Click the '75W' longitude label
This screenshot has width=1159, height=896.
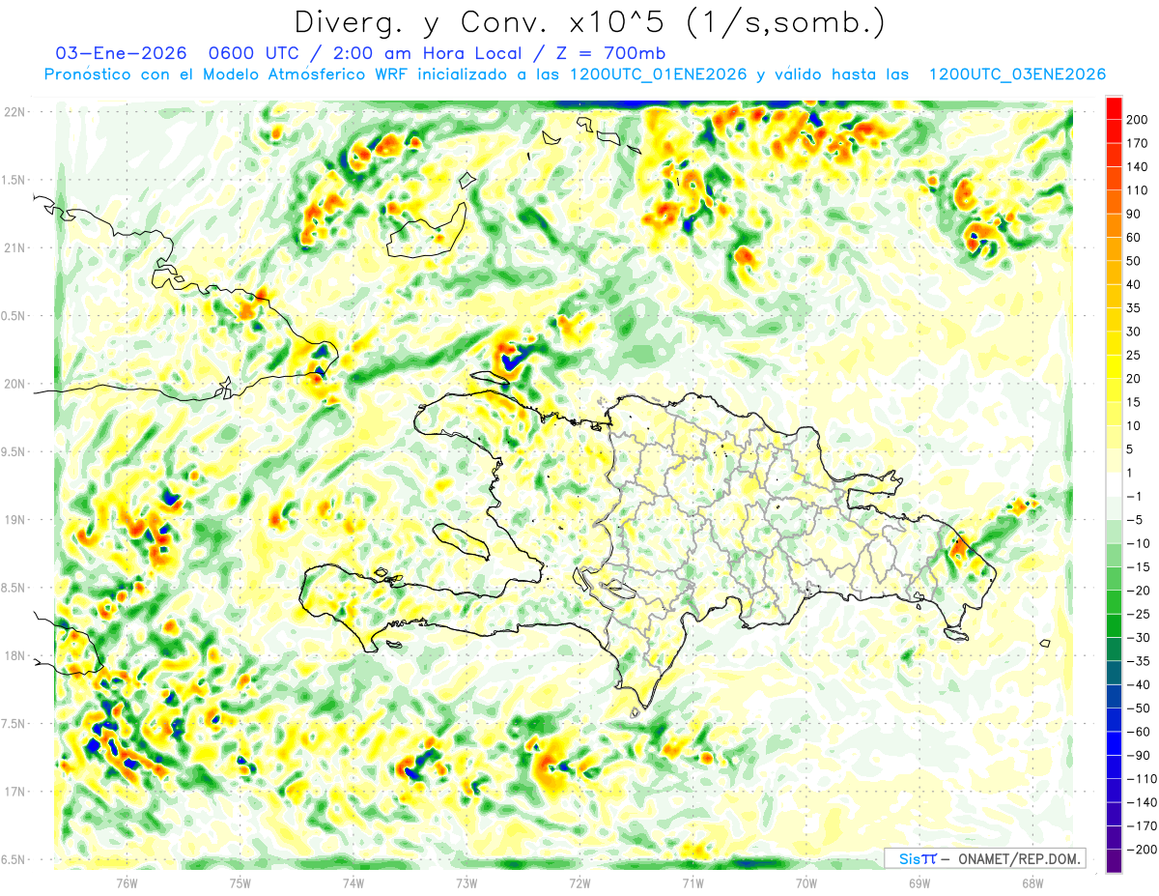(240, 882)
